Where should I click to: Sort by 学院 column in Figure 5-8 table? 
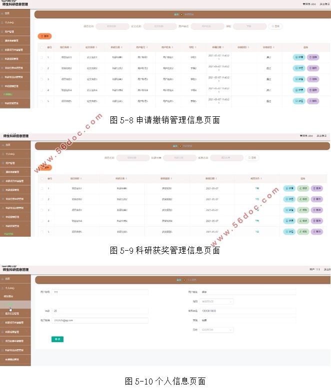click(x=195, y=47)
